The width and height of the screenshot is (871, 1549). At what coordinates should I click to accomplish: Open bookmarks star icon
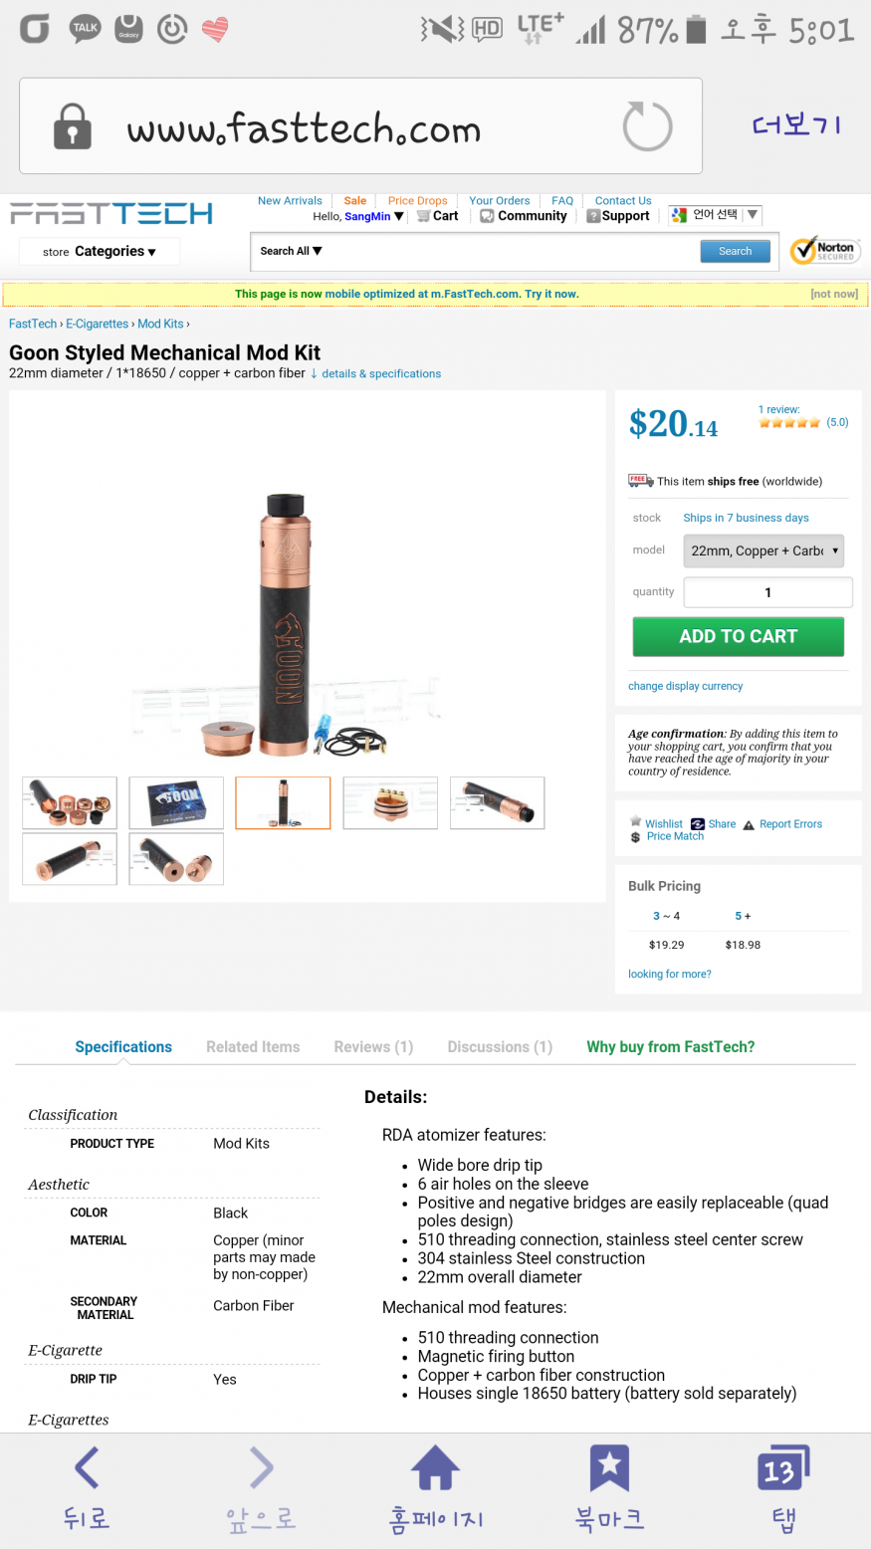click(x=609, y=1467)
